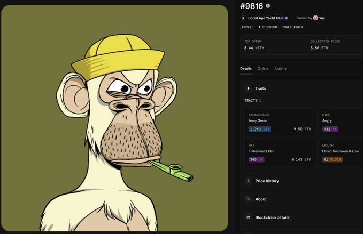
Task: Open the Mouth Bored Unshaven Kazoo trait card
Action: point(341,152)
